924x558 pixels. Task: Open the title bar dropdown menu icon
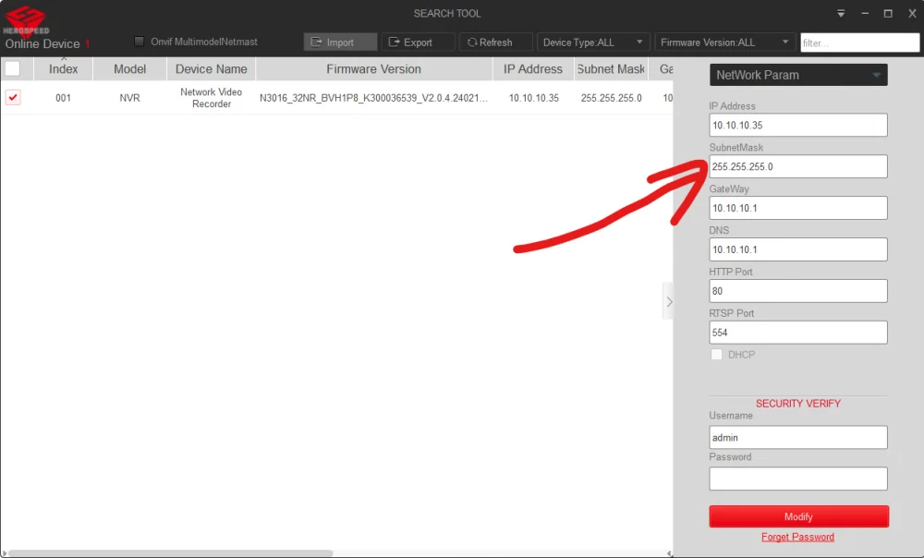tap(841, 14)
